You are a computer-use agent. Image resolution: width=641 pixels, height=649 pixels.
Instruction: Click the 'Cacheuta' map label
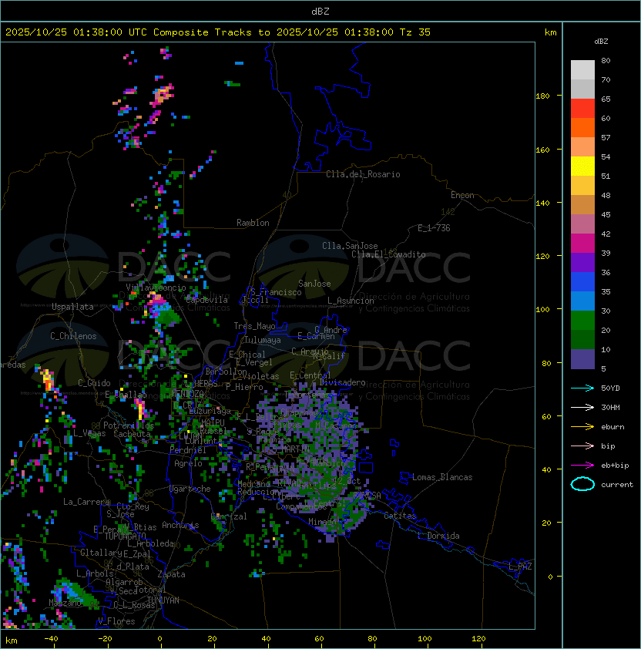click(x=132, y=434)
